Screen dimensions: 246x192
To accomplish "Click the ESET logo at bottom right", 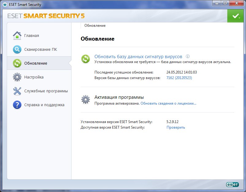I will coord(232,184).
